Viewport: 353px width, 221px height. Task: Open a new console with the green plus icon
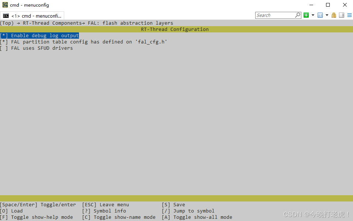point(306,15)
